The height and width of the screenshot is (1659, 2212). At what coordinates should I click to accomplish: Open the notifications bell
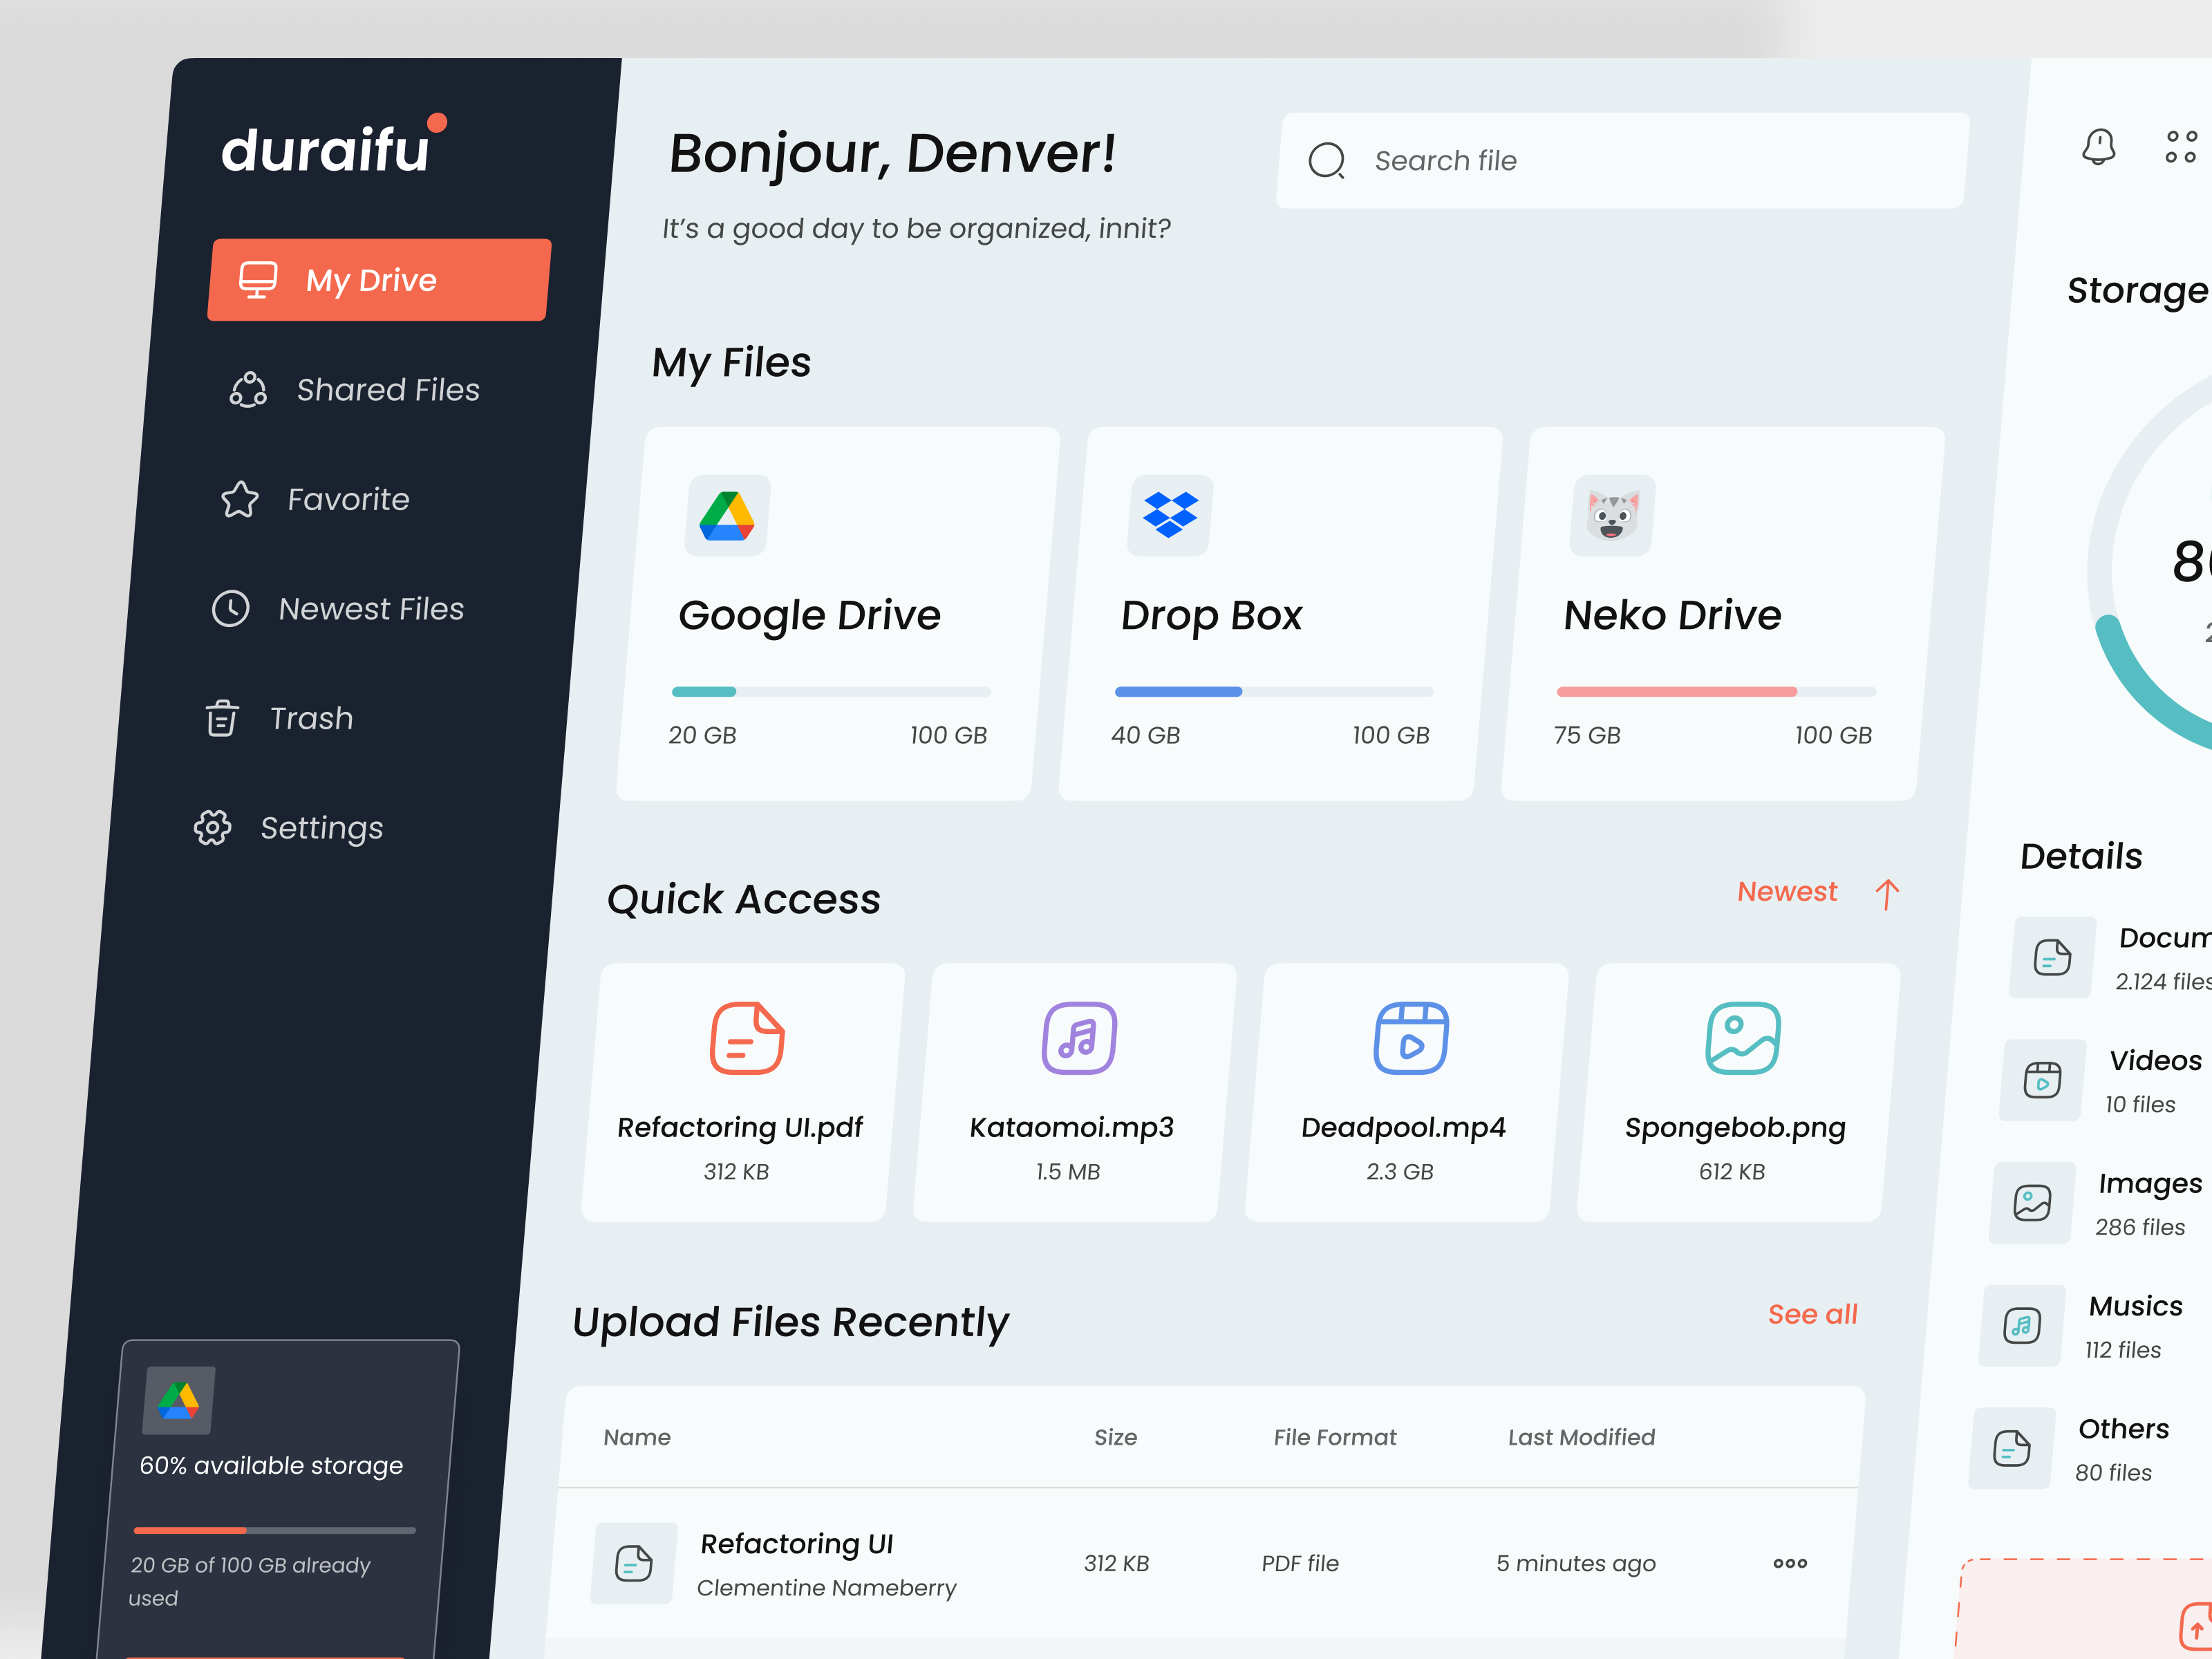click(2100, 148)
